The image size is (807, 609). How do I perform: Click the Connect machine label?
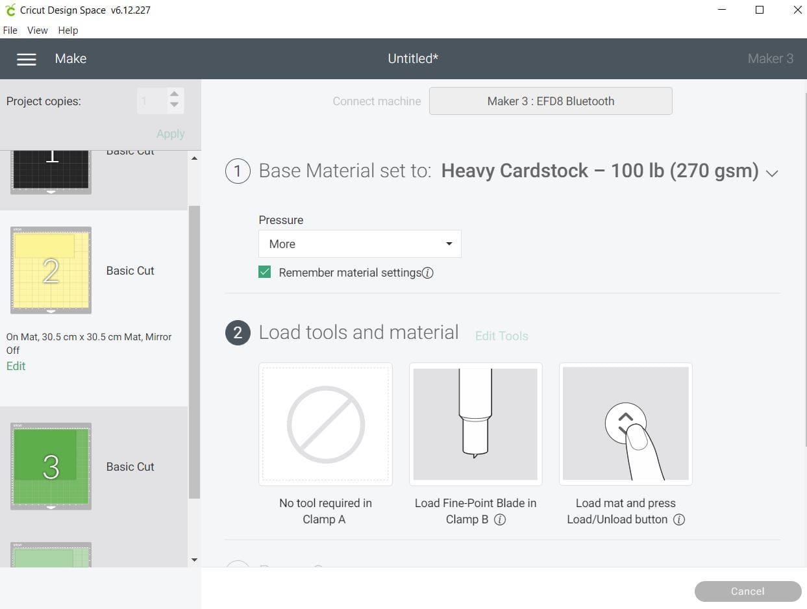tap(377, 101)
